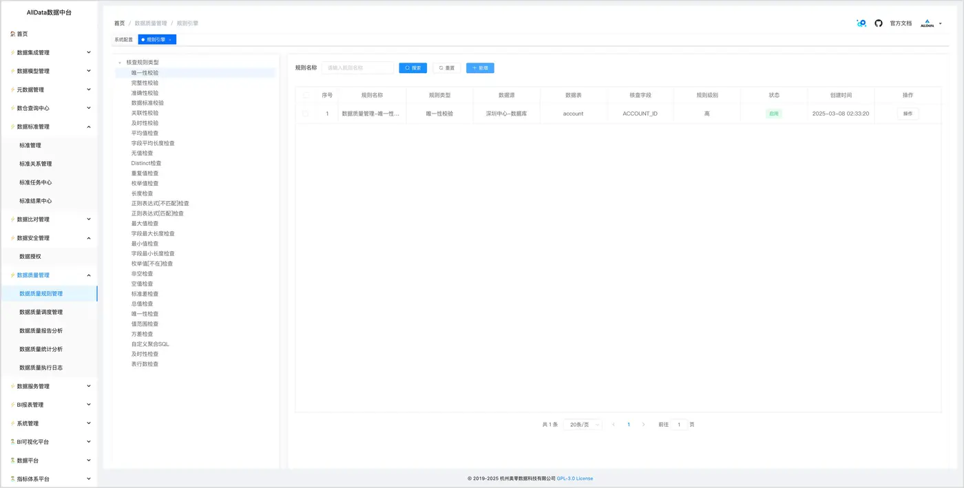Click the lightning icon for 数据集成管理
964x488 pixels.
(x=12, y=52)
